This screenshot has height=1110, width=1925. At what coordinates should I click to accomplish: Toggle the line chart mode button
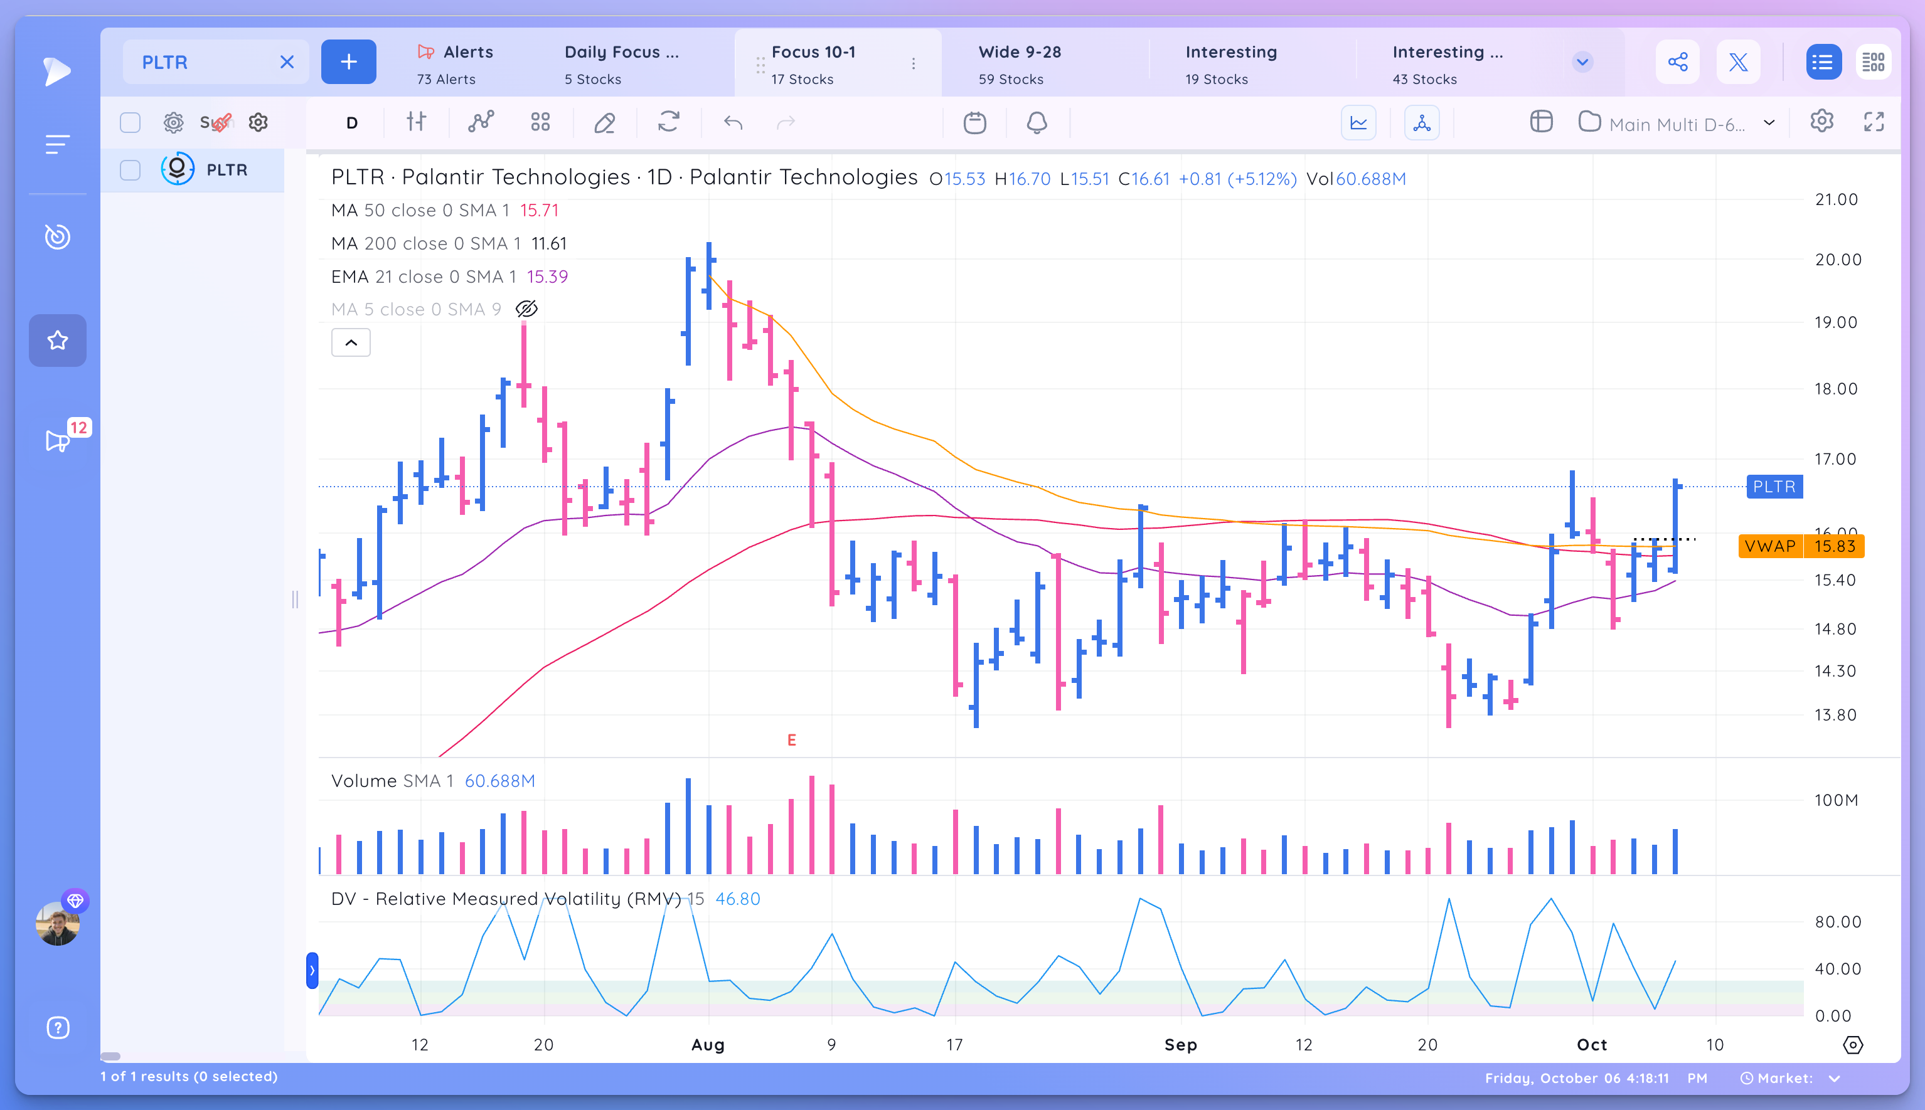[x=1358, y=123]
